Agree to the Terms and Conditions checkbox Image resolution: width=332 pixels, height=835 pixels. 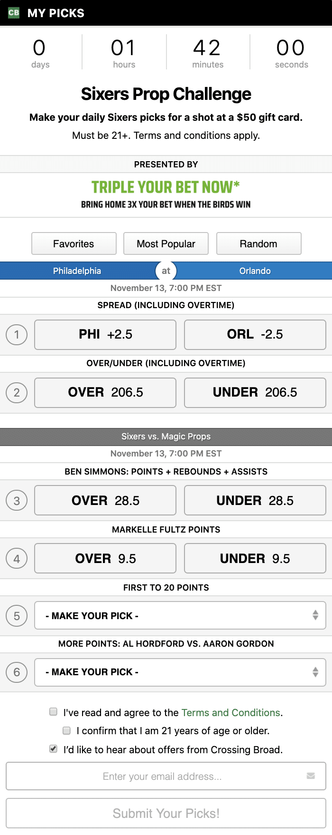tap(54, 712)
